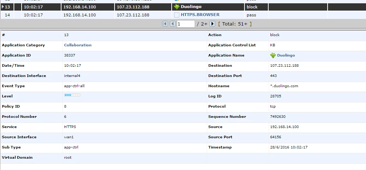
Task: Select the Service value HTTPS
Action: (x=70, y=127)
